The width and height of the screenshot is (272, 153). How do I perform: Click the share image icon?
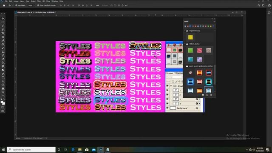(x=269, y=6)
